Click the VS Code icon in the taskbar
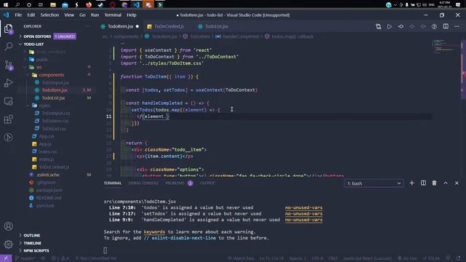The width and height of the screenshot is (466, 262). pyautogui.click(x=136, y=4)
